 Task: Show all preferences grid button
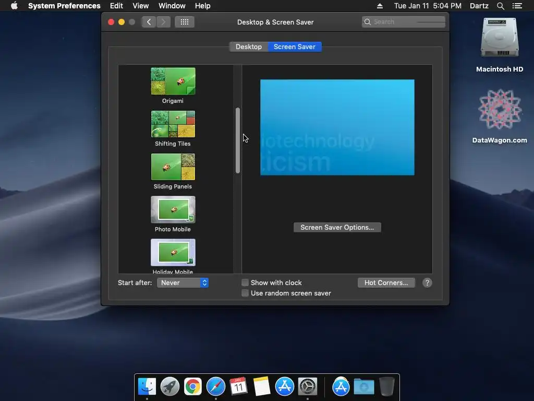pos(185,22)
